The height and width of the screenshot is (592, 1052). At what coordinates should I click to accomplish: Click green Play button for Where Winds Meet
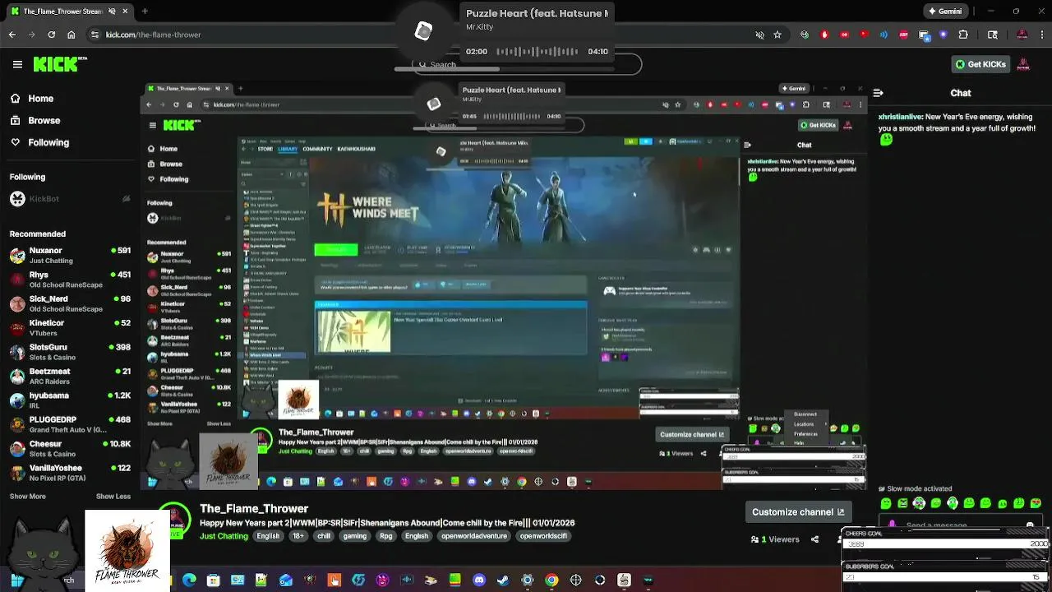[336, 249]
